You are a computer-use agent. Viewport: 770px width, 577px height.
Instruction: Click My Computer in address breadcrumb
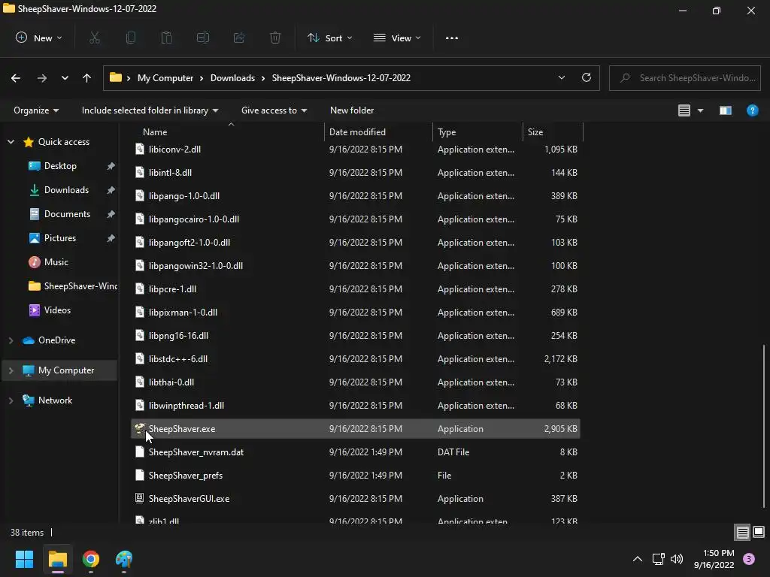click(165, 78)
